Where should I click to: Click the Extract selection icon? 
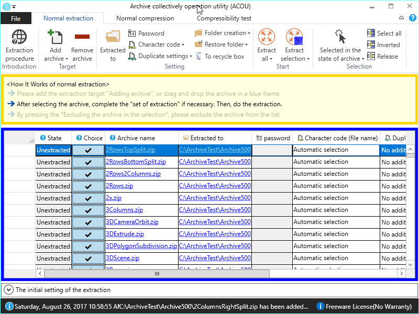pos(294,37)
